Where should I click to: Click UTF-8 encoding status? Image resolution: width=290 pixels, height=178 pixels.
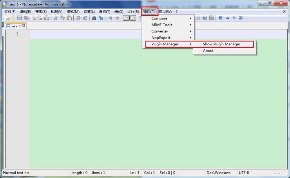coord(244,173)
